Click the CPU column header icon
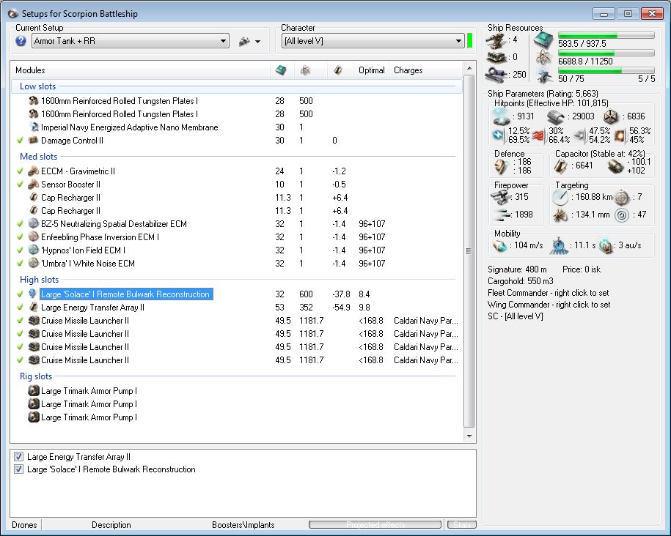 click(x=281, y=70)
